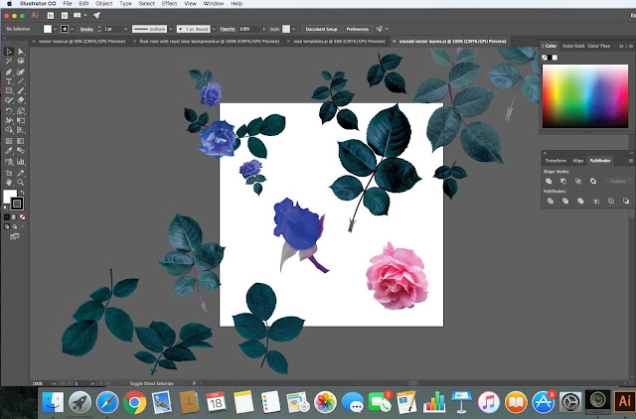
Task: Switch to vector roses.ai document tab
Action: tap(81, 42)
